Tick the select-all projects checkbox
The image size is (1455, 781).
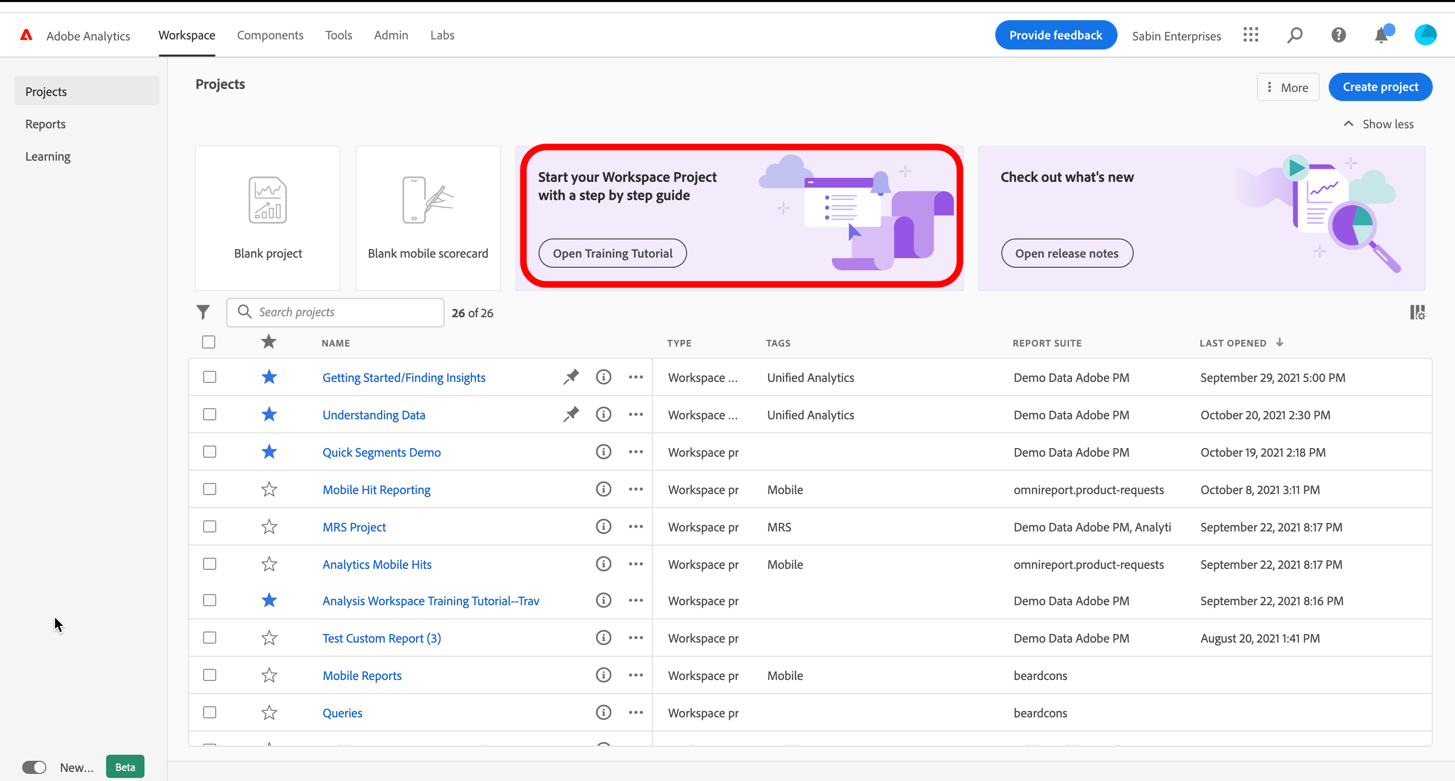[x=209, y=342]
